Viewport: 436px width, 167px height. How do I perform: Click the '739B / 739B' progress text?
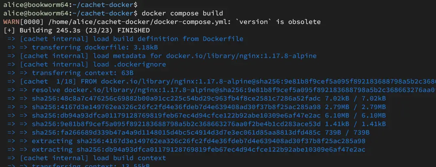pyautogui.click(x=347, y=133)
